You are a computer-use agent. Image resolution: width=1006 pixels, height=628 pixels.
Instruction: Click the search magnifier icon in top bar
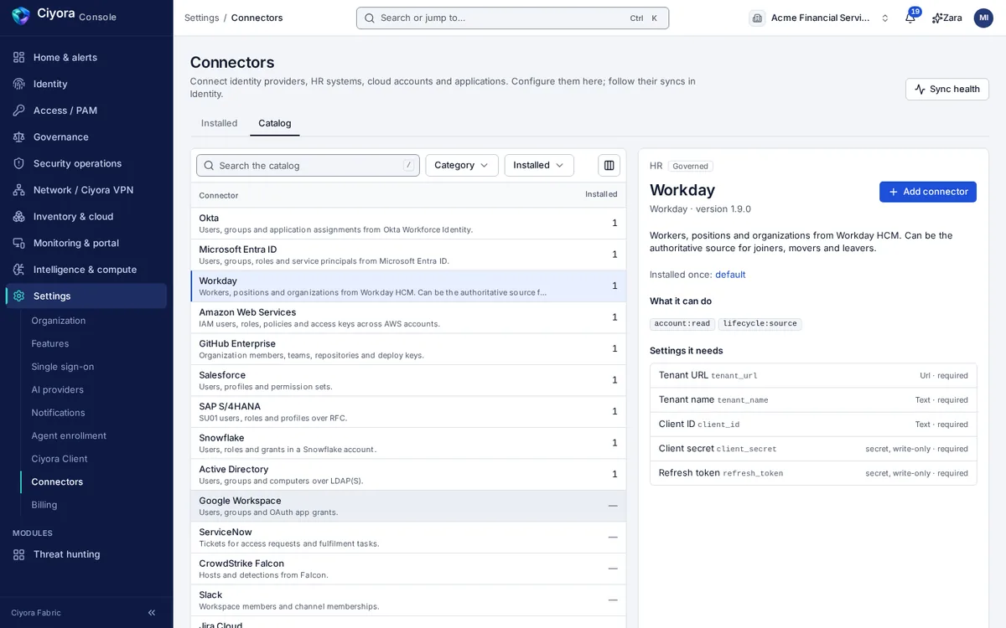370,18
